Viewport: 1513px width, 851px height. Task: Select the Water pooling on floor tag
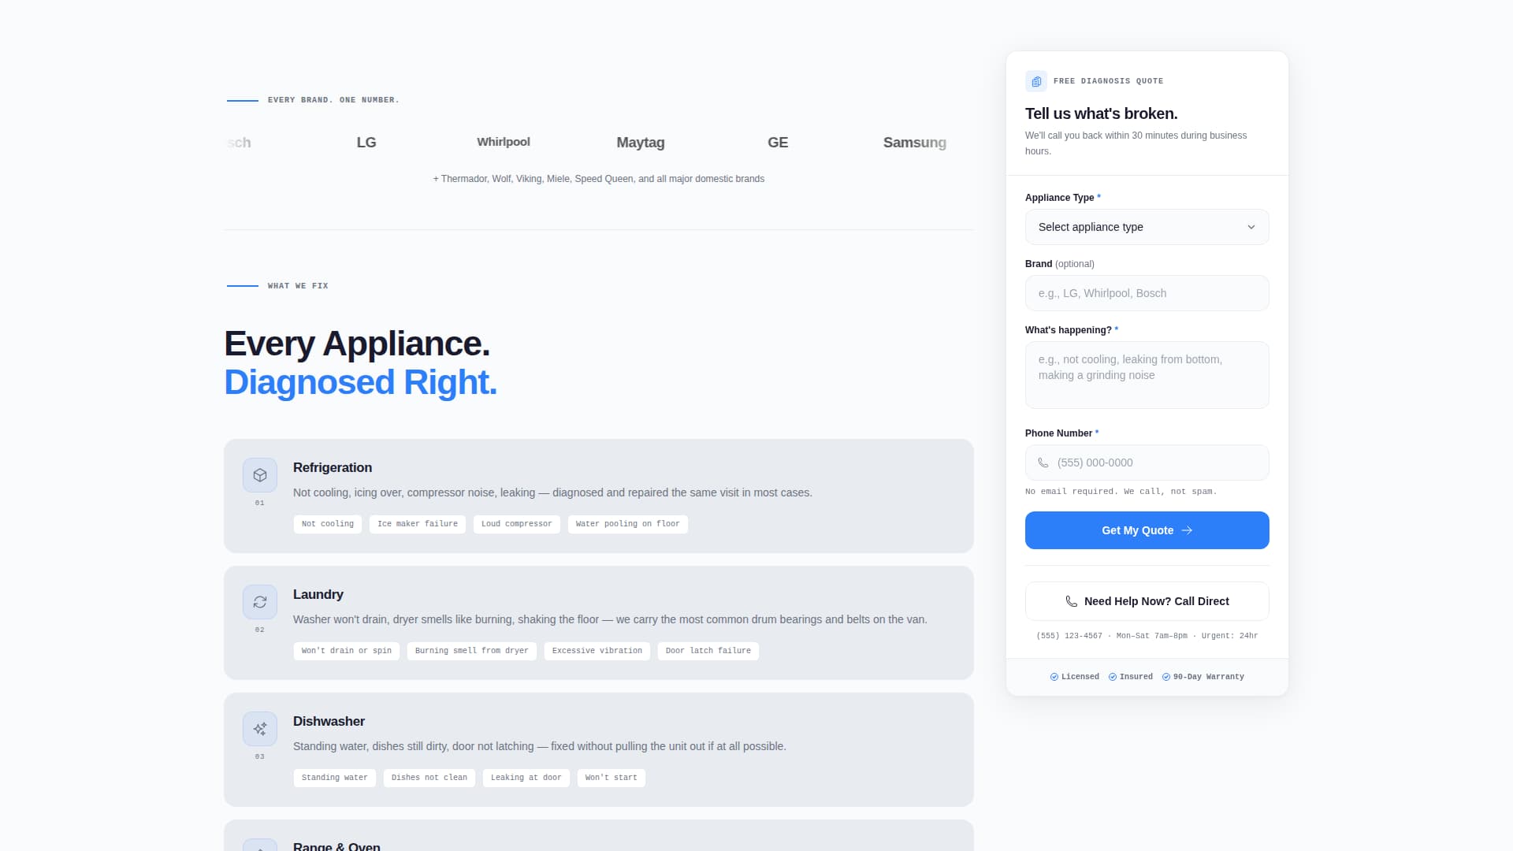(x=628, y=524)
